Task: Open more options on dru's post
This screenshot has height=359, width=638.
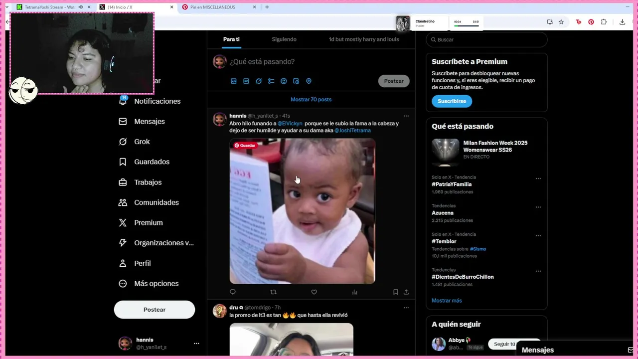Action: point(406,308)
